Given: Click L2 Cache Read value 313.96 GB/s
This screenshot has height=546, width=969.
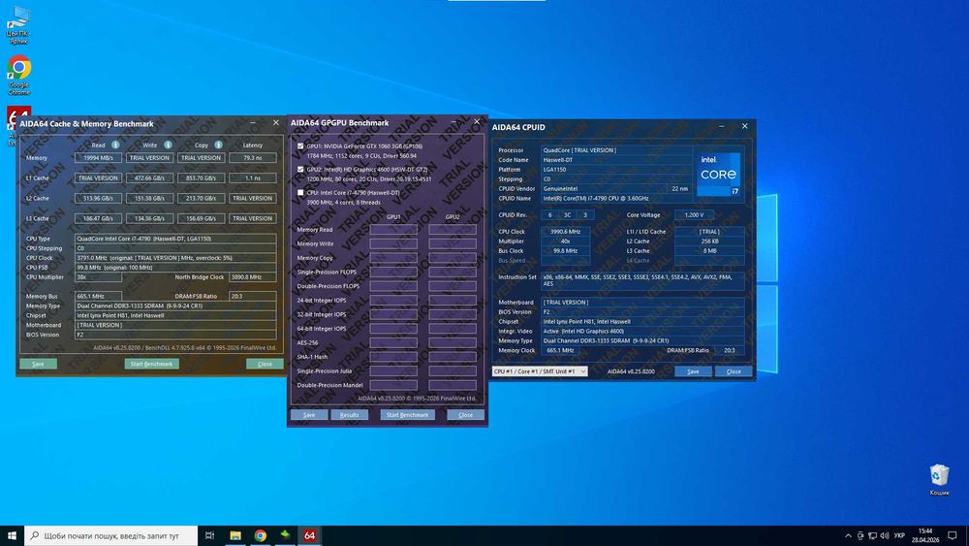Looking at the screenshot, I should coord(98,199).
